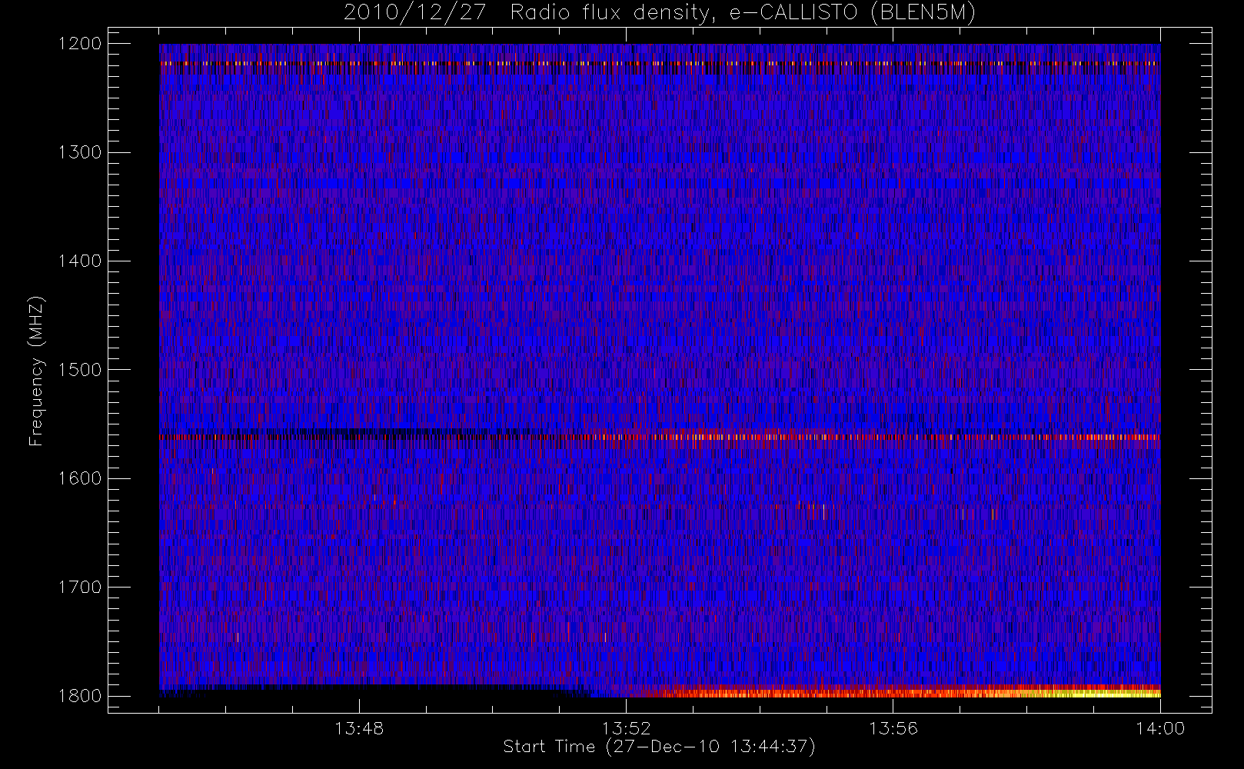Click the 1500 frequency tick label
Image resolution: width=1244 pixels, height=769 pixels.
point(80,370)
